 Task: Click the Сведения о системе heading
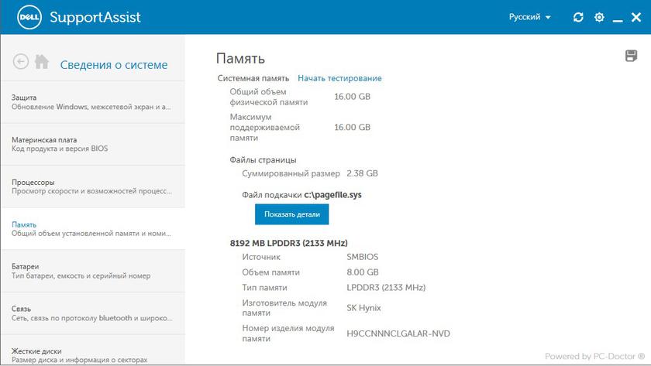coord(114,65)
